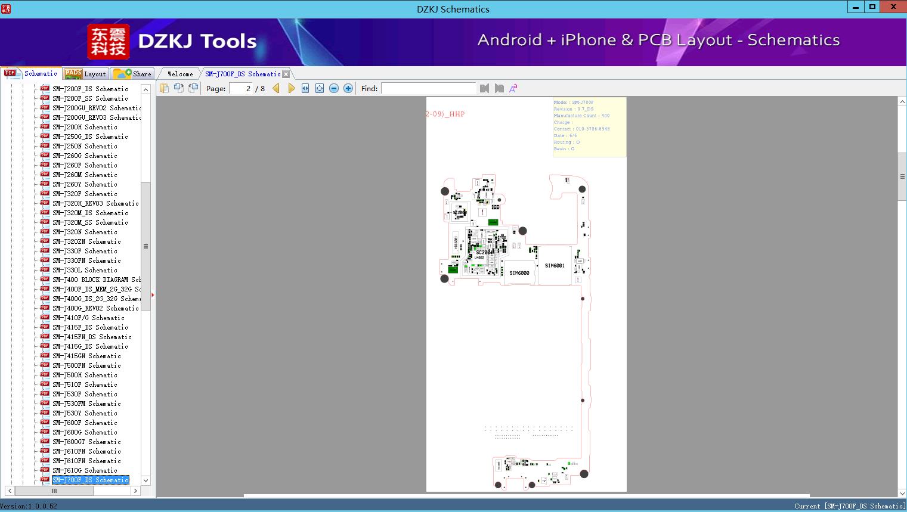
Task: Select SM-J200GU_REV02 Schematic
Action: [x=97, y=108]
